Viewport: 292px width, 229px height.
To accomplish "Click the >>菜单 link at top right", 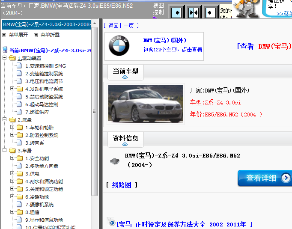I will [x=284, y=14].
